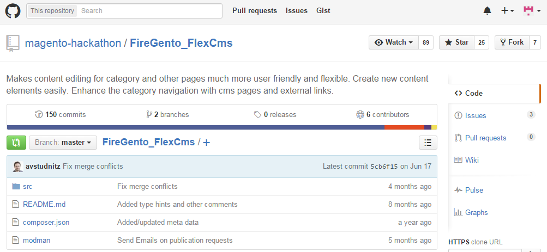The height and width of the screenshot is (252, 547).
Task: Open the Graphs sidebar icon
Action: pyautogui.click(x=459, y=212)
